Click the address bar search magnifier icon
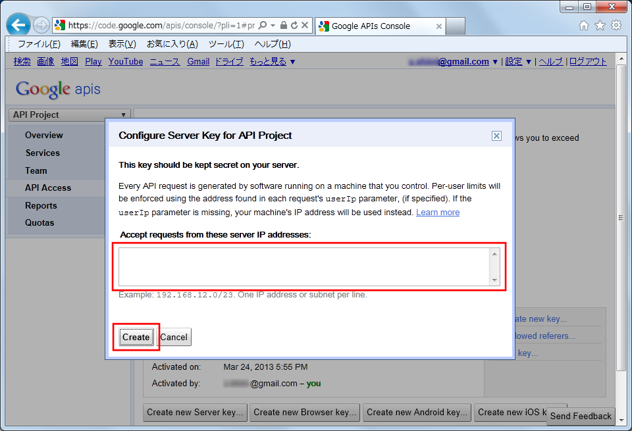 [x=263, y=26]
